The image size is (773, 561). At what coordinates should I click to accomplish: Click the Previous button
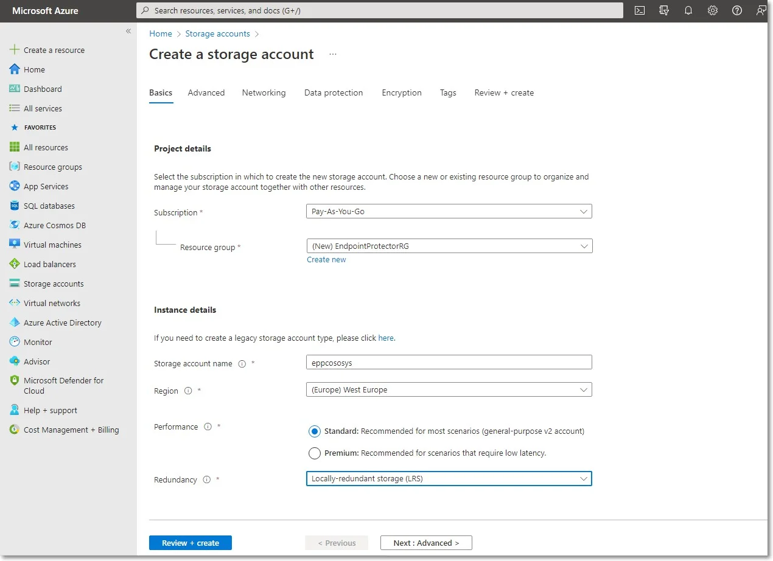coord(337,543)
